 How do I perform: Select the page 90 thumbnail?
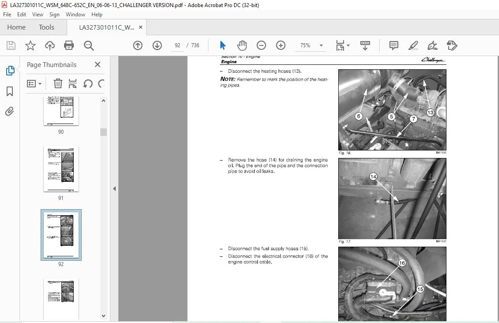click(61, 111)
